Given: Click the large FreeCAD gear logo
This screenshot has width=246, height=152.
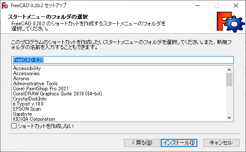Looking at the screenshot, I should coord(231,22).
